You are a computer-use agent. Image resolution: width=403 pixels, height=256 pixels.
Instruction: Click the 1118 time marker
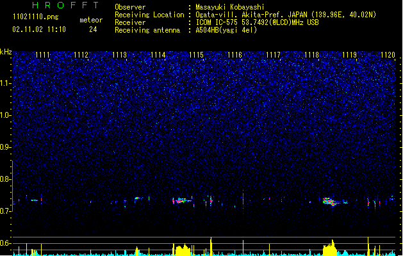[x=311, y=55]
